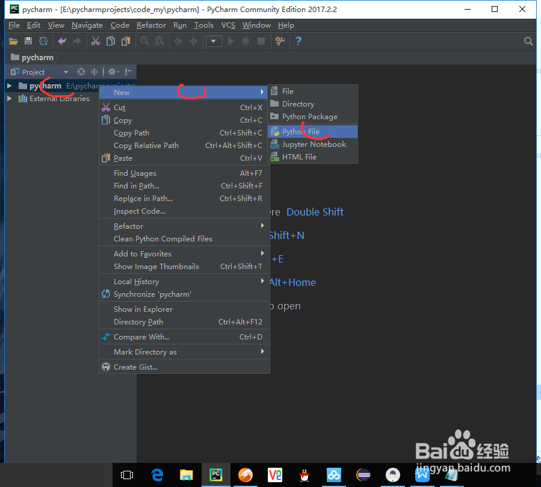
Task: Choose Inspect Code in context menu
Action: tap(184, 211)
